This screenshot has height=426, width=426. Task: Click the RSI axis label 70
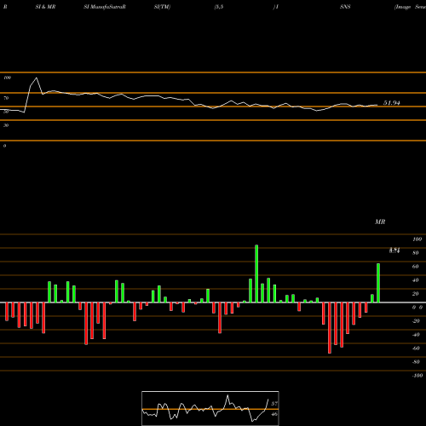click(x=6, y=98)
